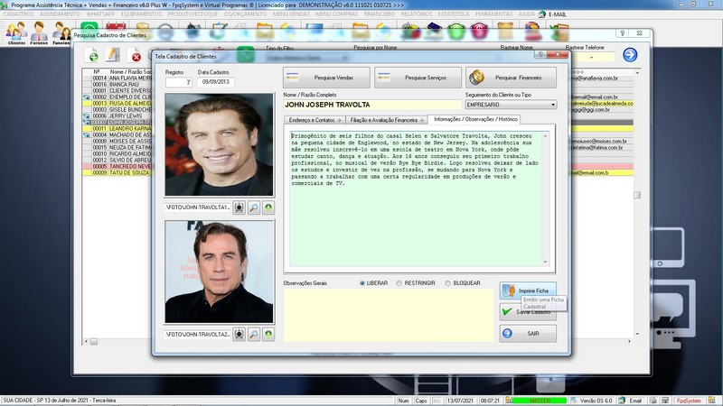
Task: Open FINANCEIRO menu
Action: click(x=379, y=14)
